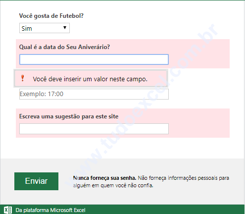Click the 'Exemplo: 17:00' time field
The width and height of the screenshot is (245, 214).
[94, 94]
